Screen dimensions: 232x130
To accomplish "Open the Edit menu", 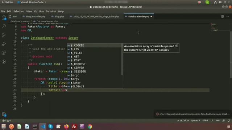I will (9, 11).
